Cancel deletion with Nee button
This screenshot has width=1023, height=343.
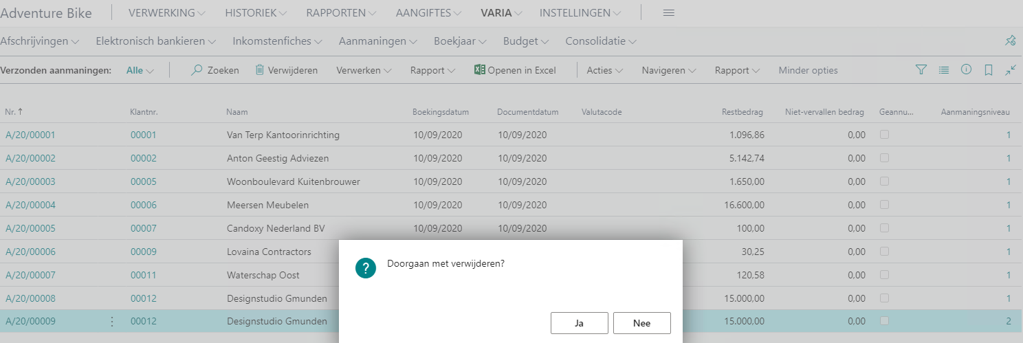[641, 323]
